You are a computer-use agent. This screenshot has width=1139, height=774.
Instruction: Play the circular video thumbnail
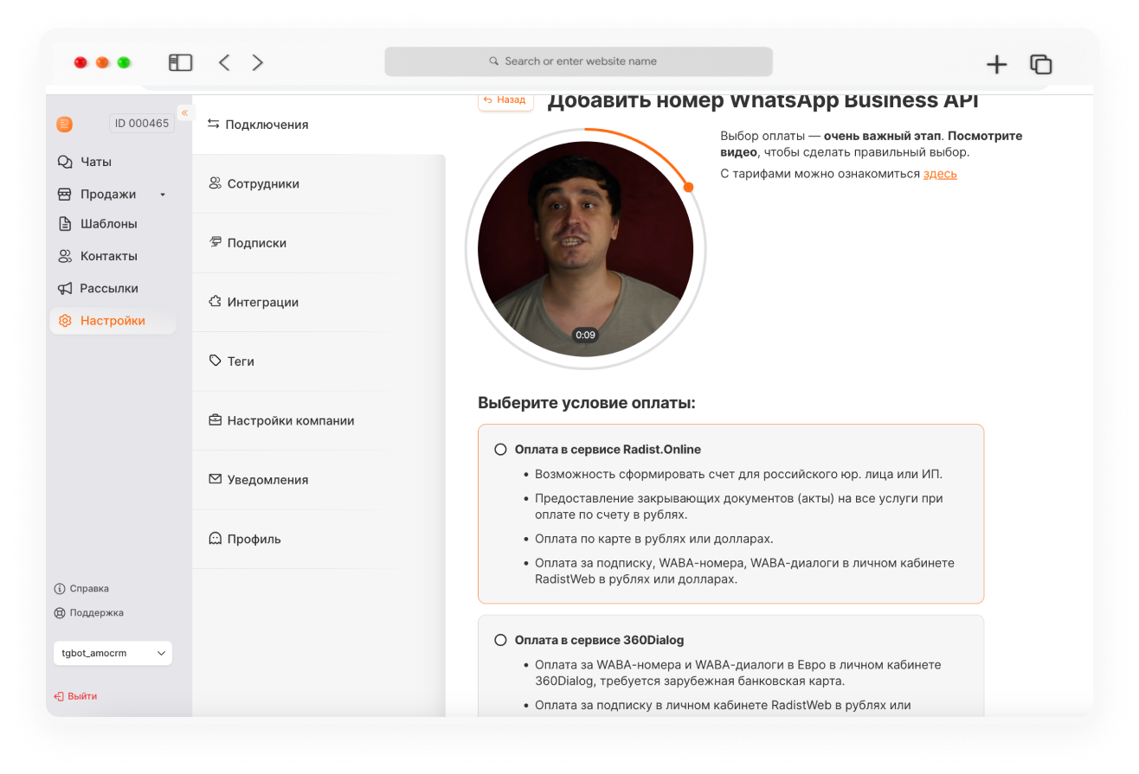point(585,249)
